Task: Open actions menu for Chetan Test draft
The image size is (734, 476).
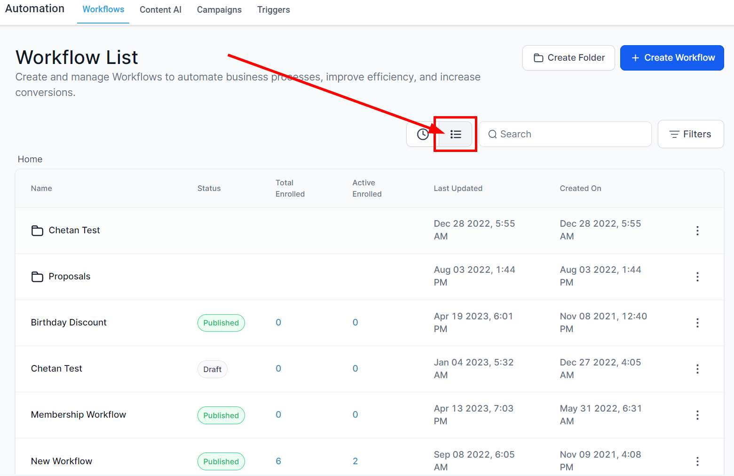Action: (x=697, y=369)
